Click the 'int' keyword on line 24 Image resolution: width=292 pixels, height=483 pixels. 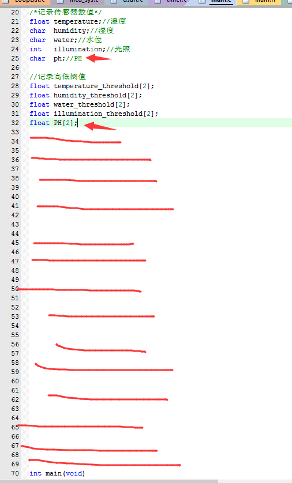tap(35, 50)
